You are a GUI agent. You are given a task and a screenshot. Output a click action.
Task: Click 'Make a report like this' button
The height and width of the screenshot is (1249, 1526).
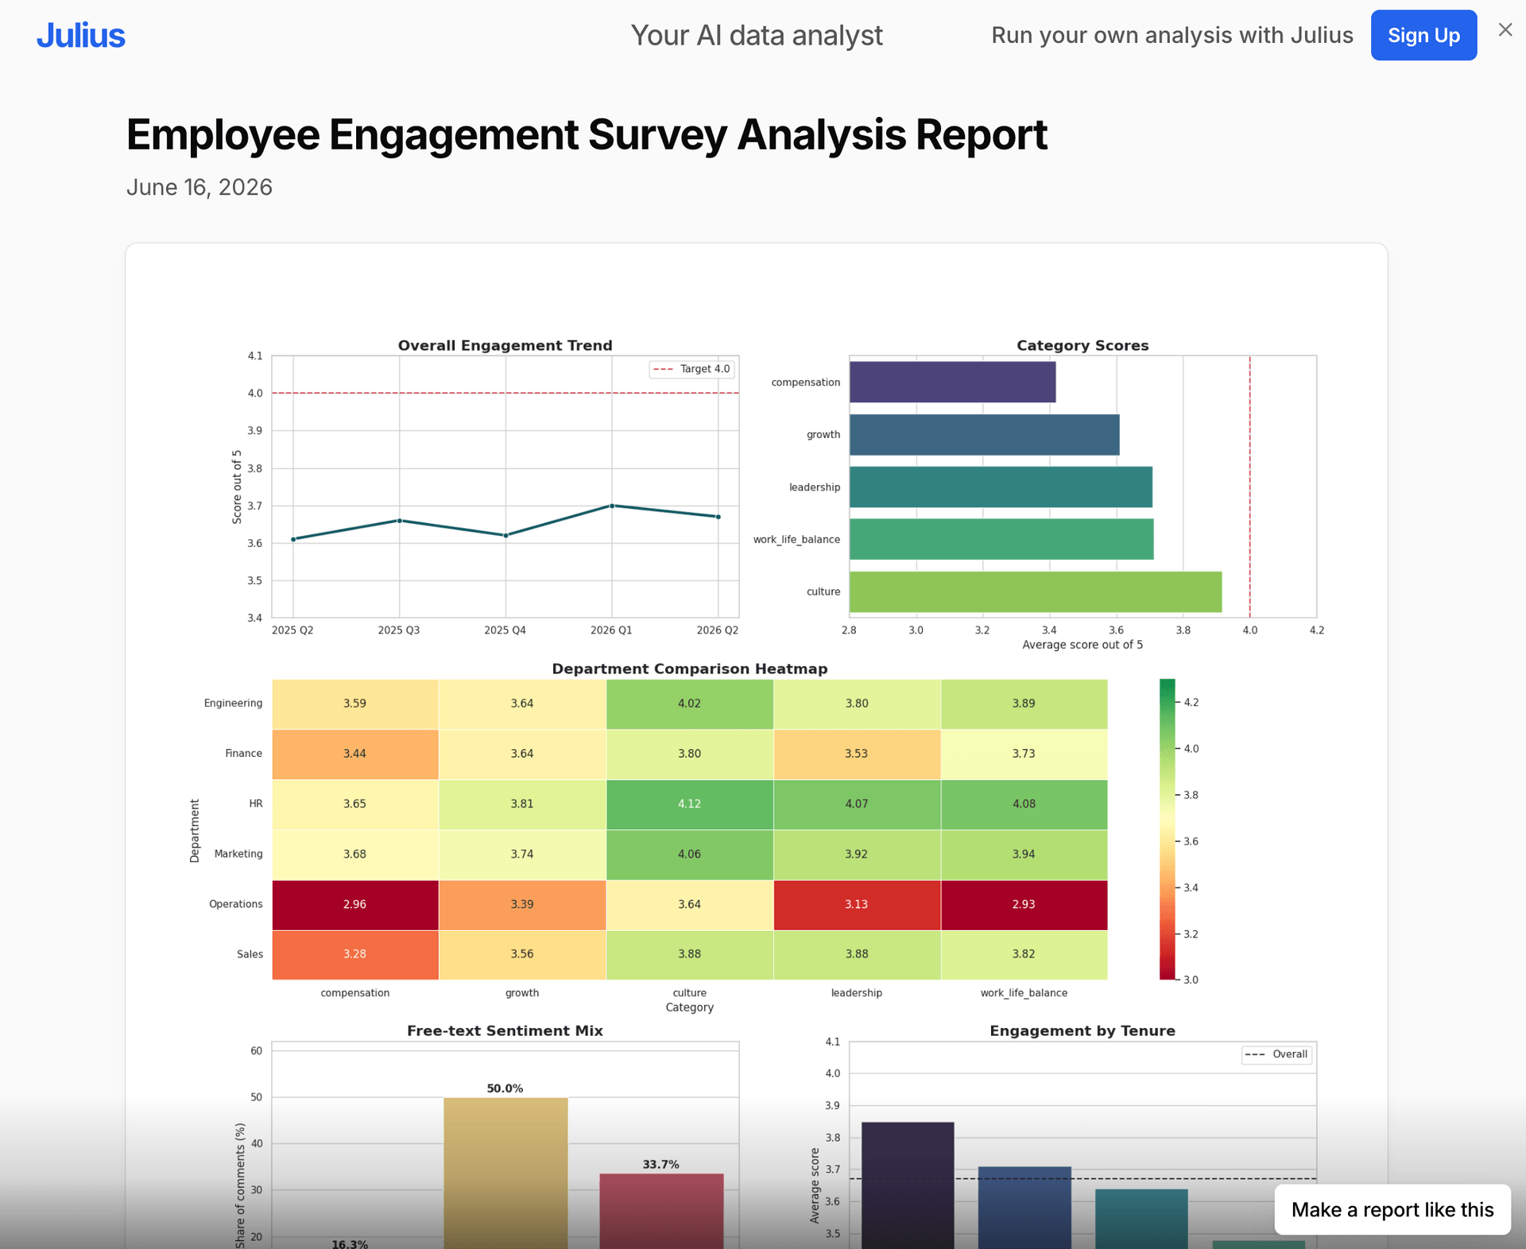[x=1392, y=1209]
